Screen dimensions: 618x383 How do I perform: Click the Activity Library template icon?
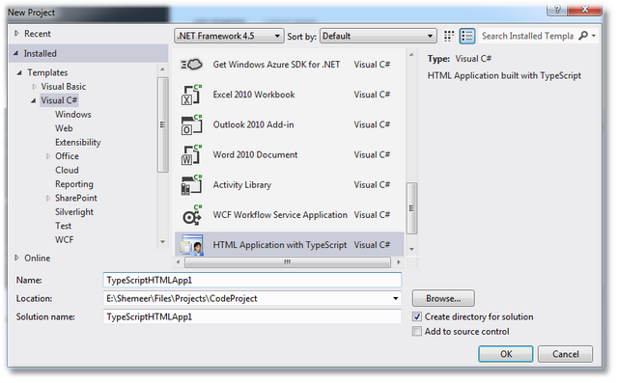point(191,185)
